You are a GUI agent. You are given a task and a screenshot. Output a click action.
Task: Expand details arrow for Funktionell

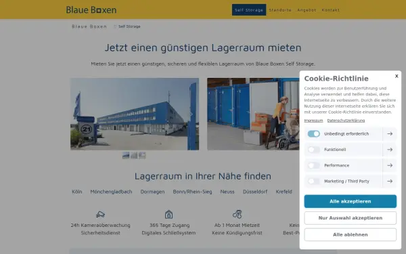pyautogui.click(x=390, y=150)
